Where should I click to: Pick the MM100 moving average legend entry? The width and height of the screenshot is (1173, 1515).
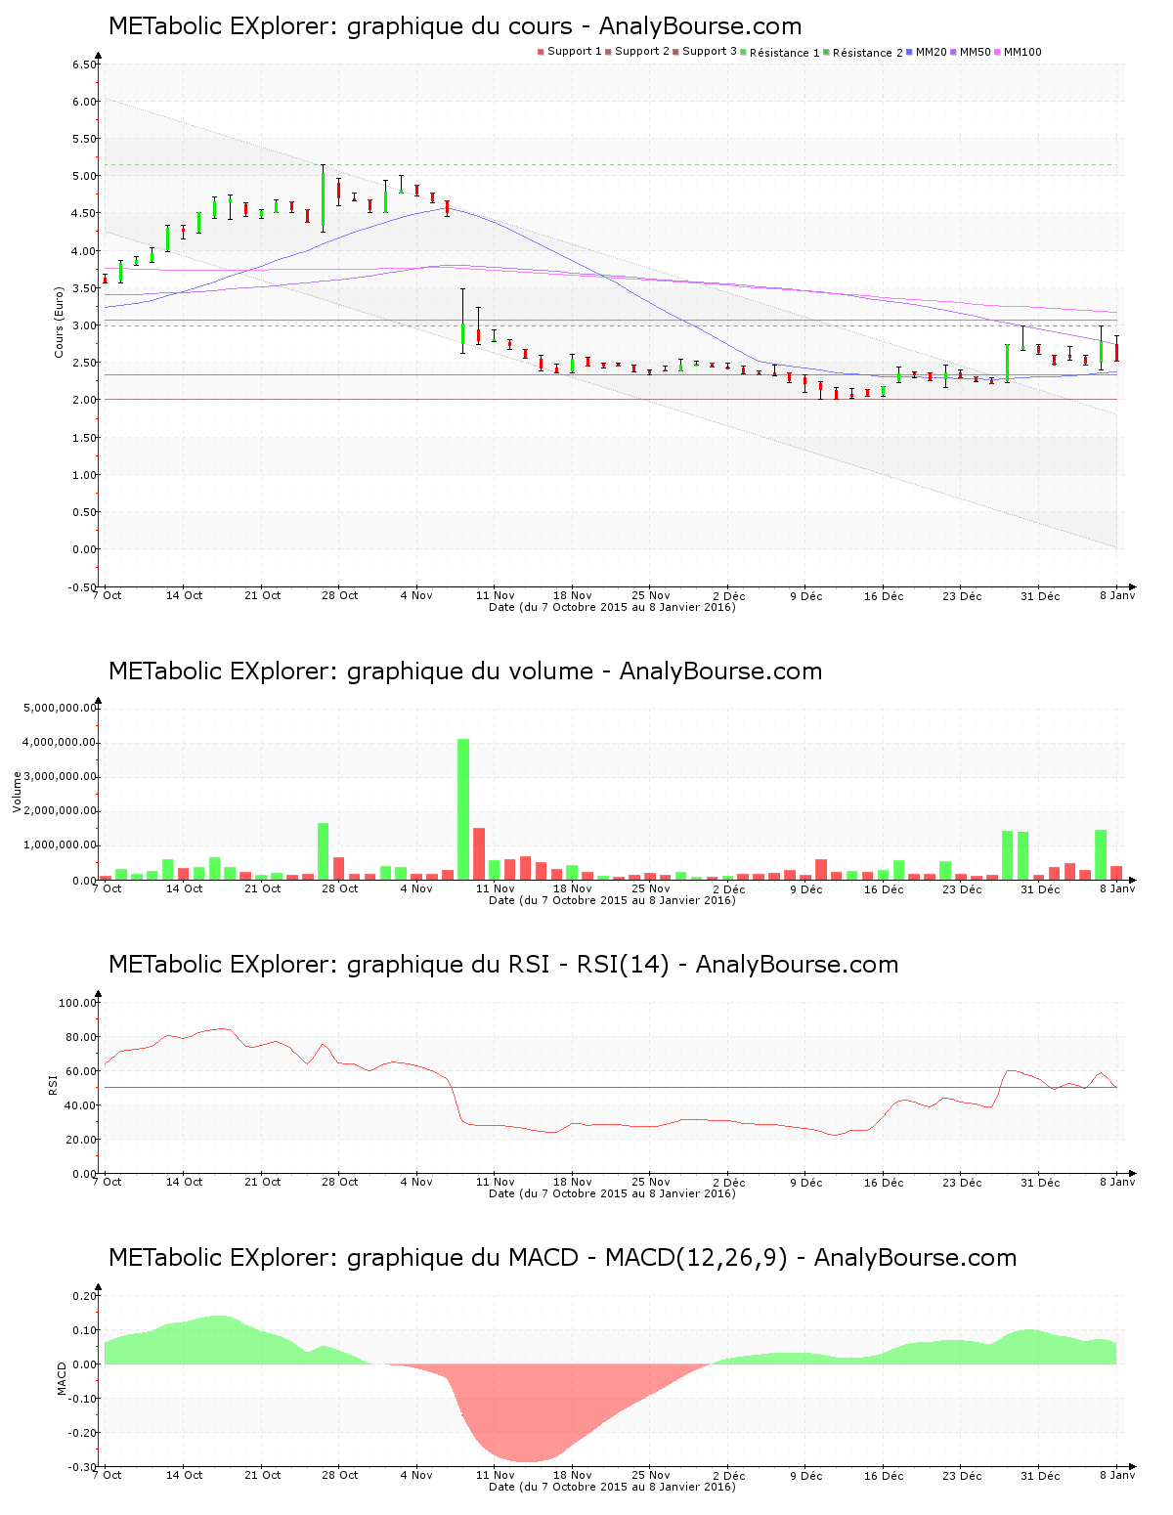(x=1018, y=52)
